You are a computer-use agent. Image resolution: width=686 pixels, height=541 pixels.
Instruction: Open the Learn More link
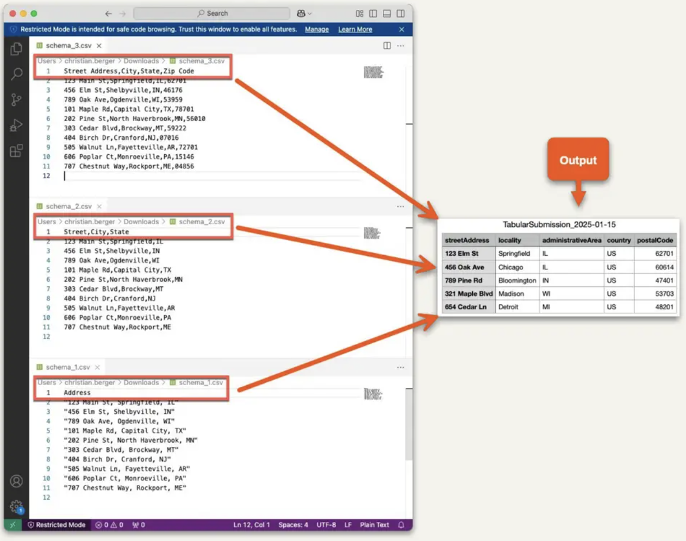click(x=354, y=29)
